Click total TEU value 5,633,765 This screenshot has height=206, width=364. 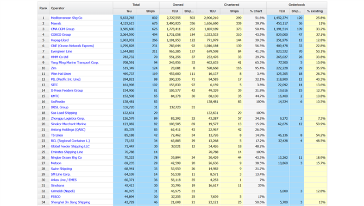tap(127, 18)
